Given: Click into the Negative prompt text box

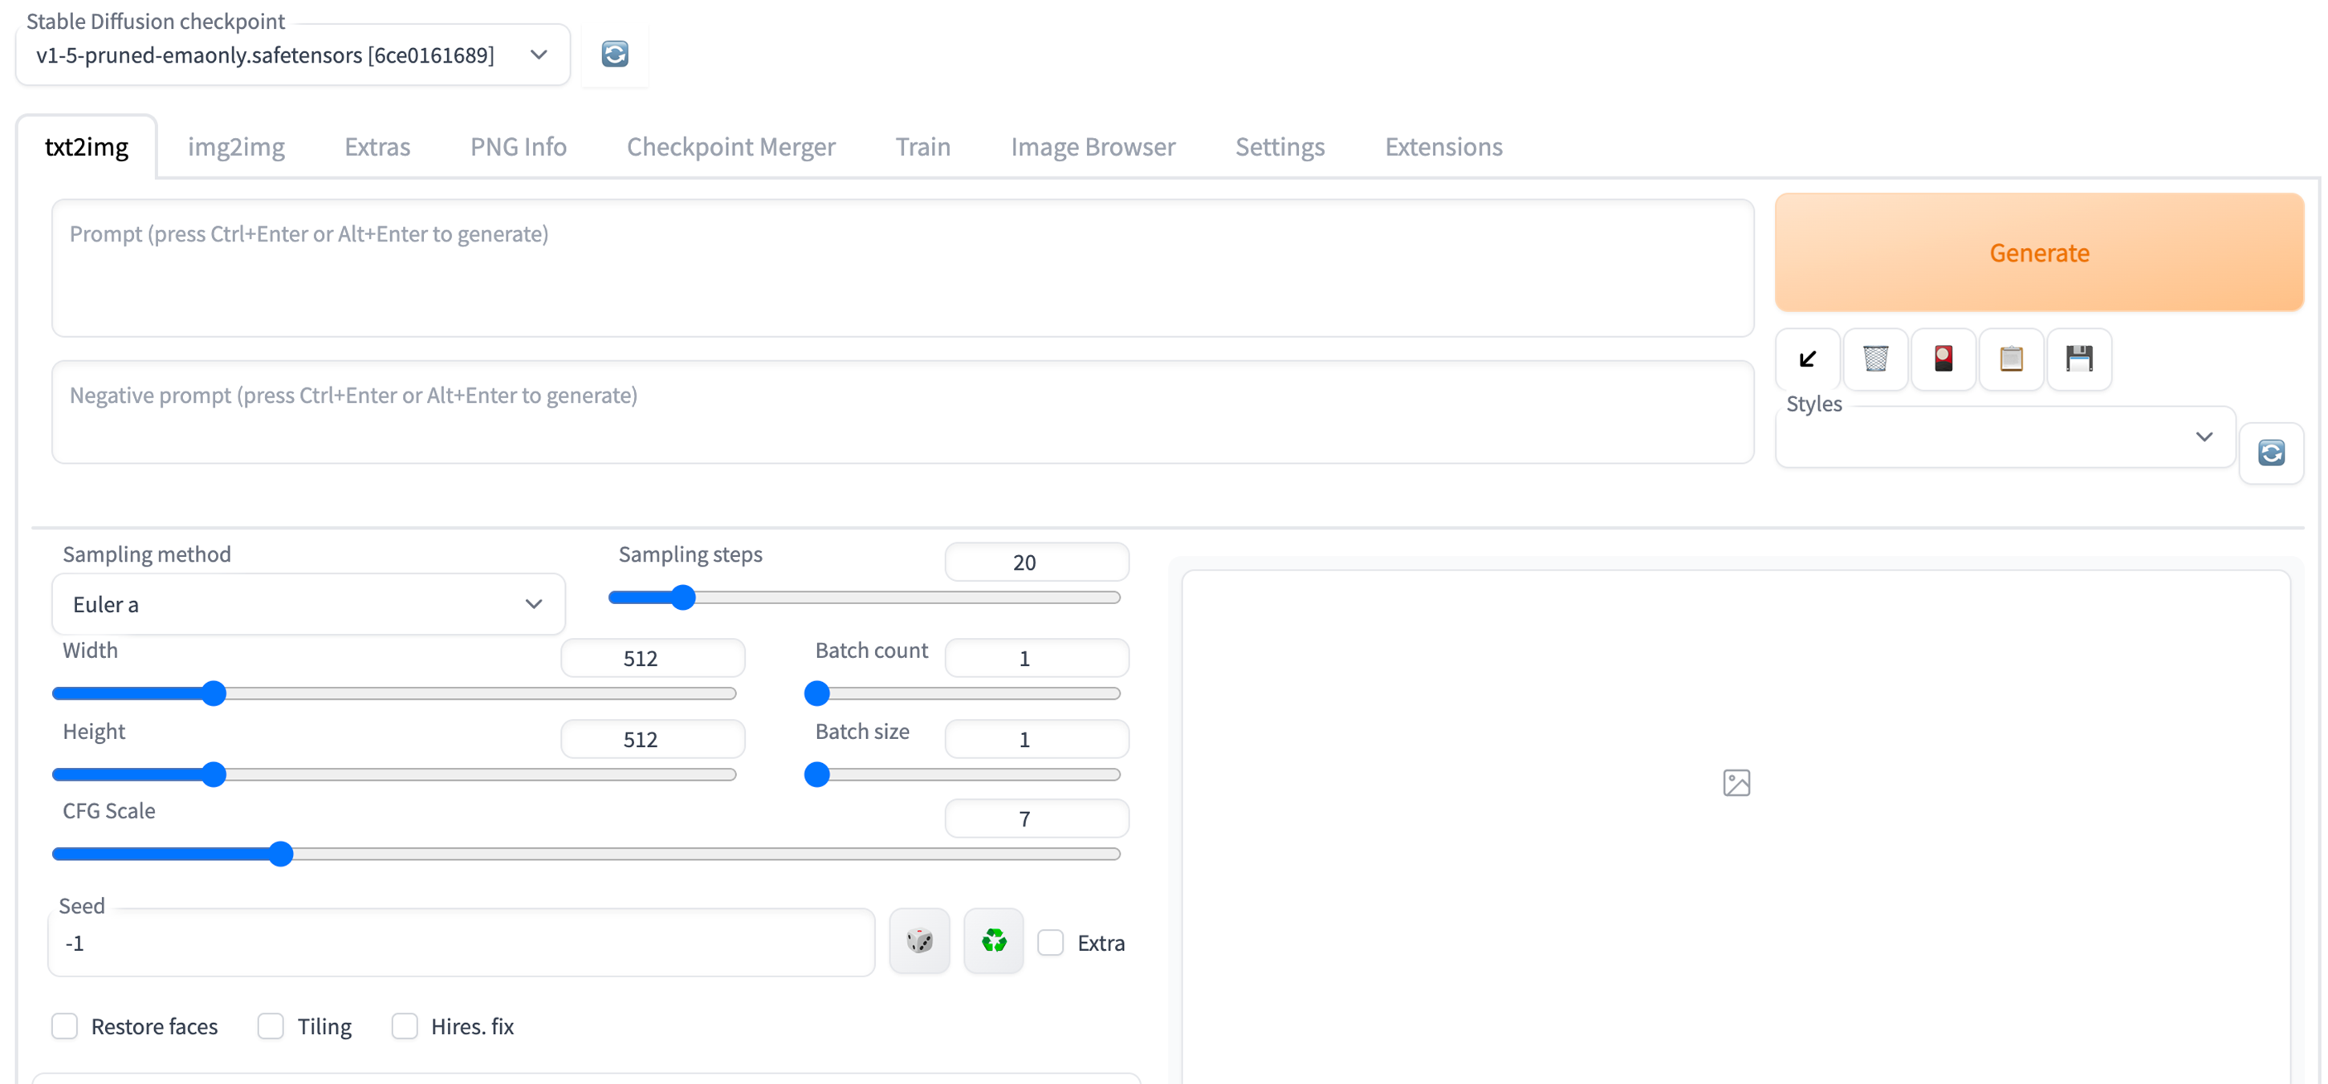Looking at the screenshot, I should [902, 412].
